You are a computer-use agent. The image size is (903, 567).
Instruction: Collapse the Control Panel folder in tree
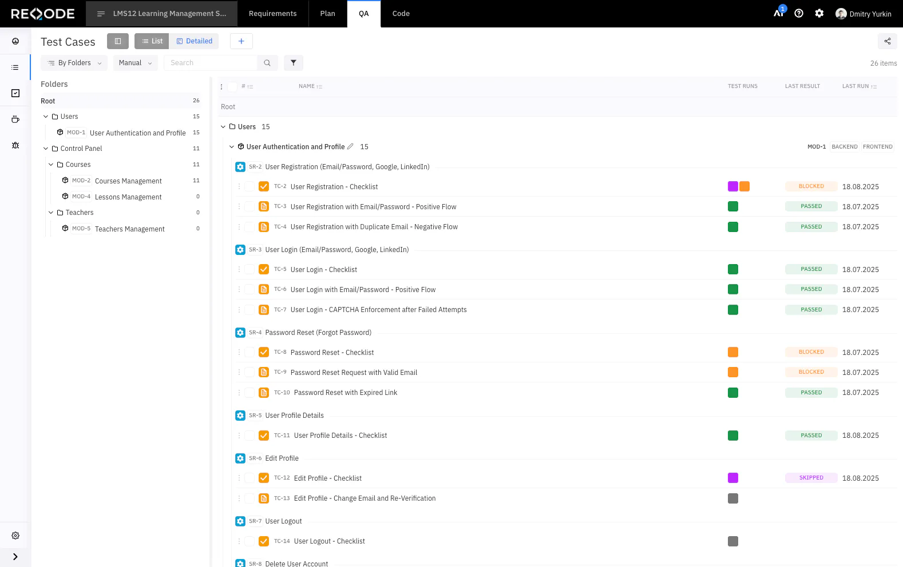pos(46,149)
